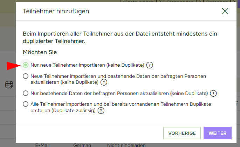Click the 'Nicht eingeladen' status in background row
The height and width of the screenshot is (147, 240).
coord(126,145)
